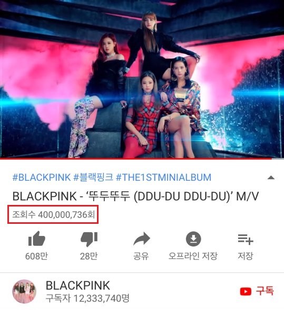Click the 구독 subscribe button text
Screen dimensions: 284x310
[x=265, y=291]
